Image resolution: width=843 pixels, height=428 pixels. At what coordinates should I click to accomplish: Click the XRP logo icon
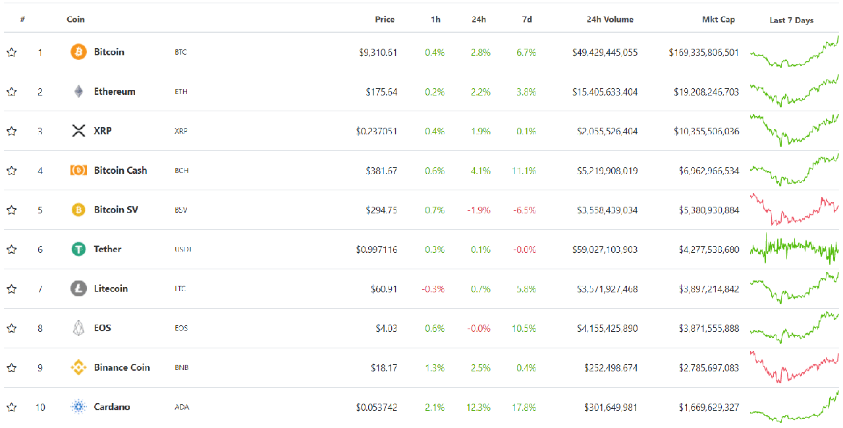click(x=78, y=131)
